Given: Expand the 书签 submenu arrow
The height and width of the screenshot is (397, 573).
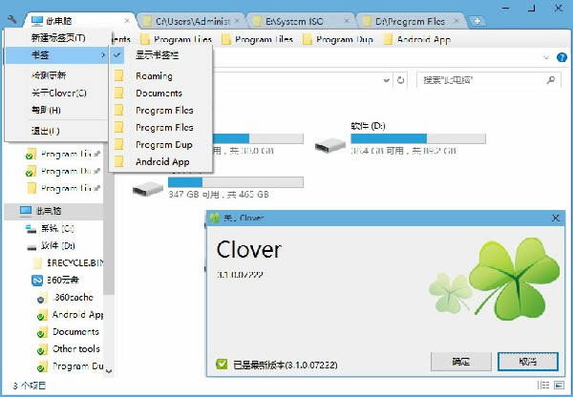Looking at the screenshot, I should tap(103, 55).
